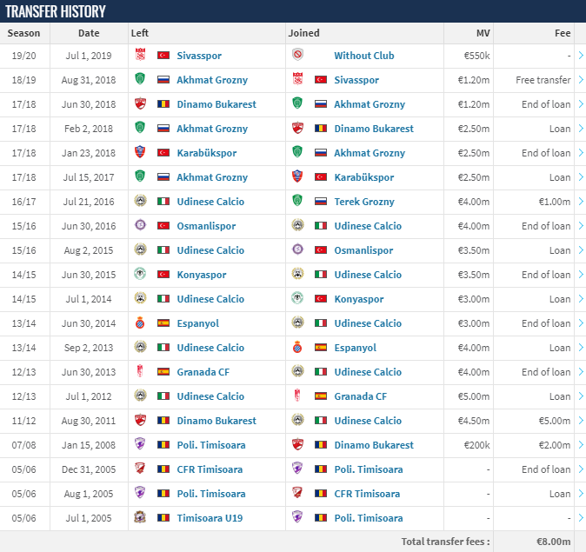Click the Without Club icon
586x552 pixels.
click(297, 55)
